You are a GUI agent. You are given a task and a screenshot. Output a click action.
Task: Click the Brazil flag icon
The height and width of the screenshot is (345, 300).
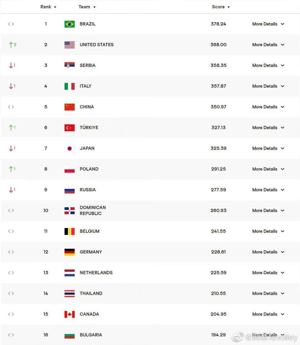point(69,24)
